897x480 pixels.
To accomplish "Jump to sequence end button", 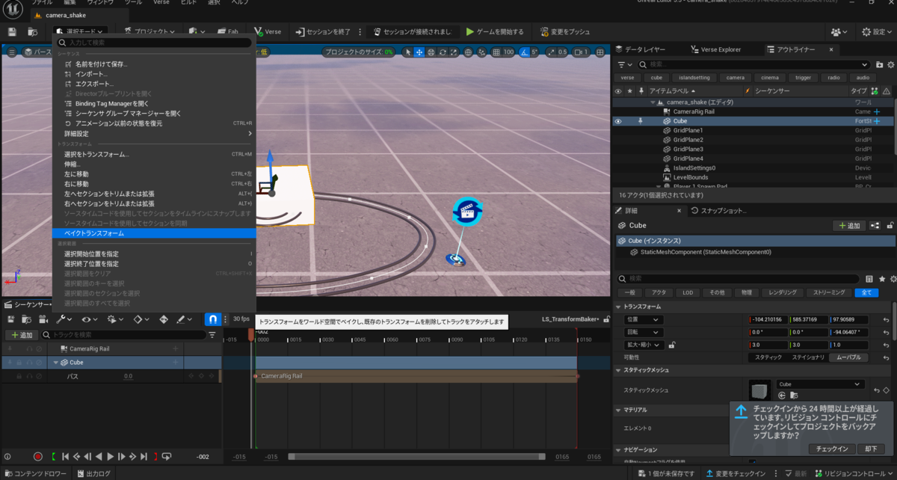I will click(144, 456).
